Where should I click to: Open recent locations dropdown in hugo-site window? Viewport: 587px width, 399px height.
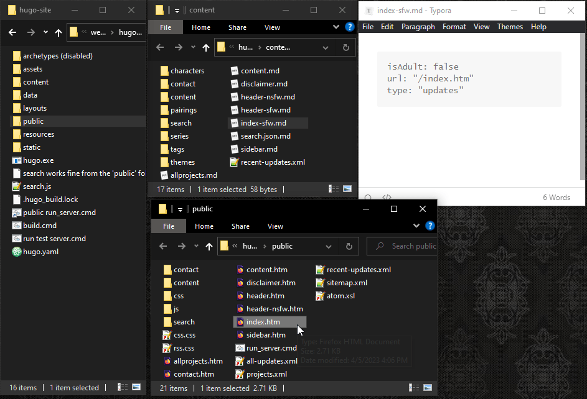45,32
